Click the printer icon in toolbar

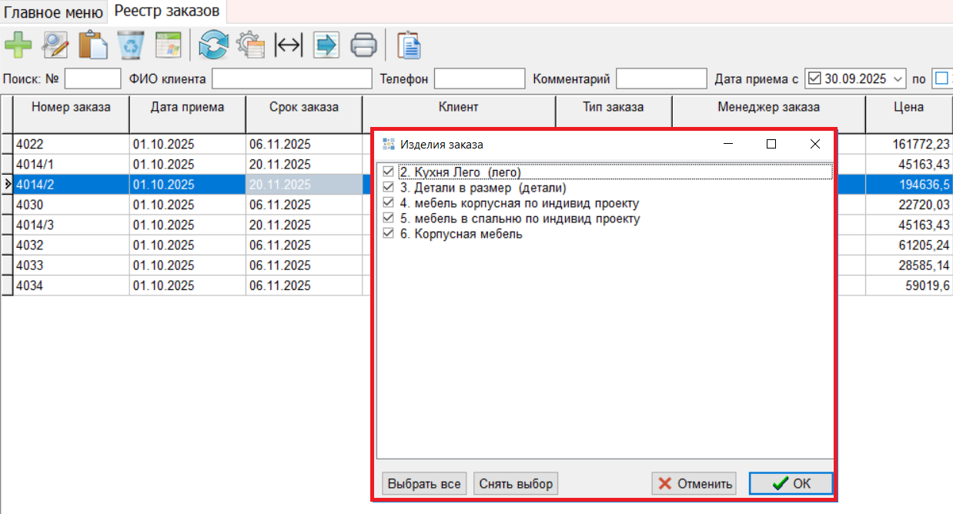coord(363,45)
